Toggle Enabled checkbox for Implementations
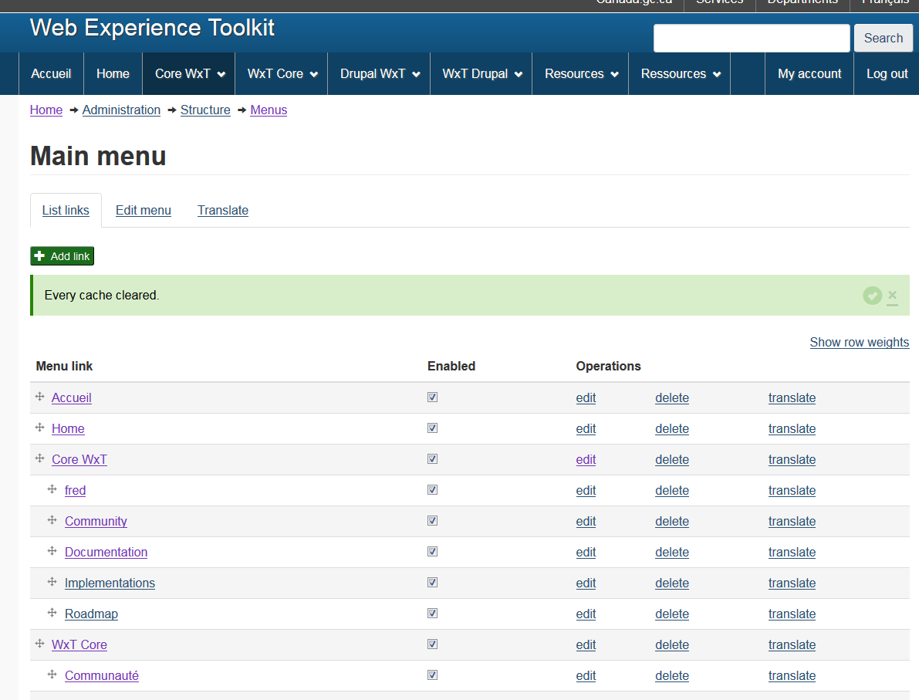This screenshot has height=700, width=919. [x=432, y=582]
